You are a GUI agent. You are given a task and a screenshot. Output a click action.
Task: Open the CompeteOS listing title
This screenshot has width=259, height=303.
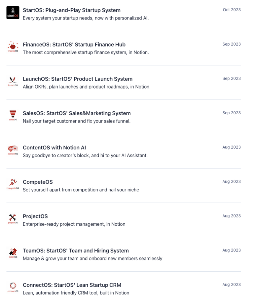38,182
